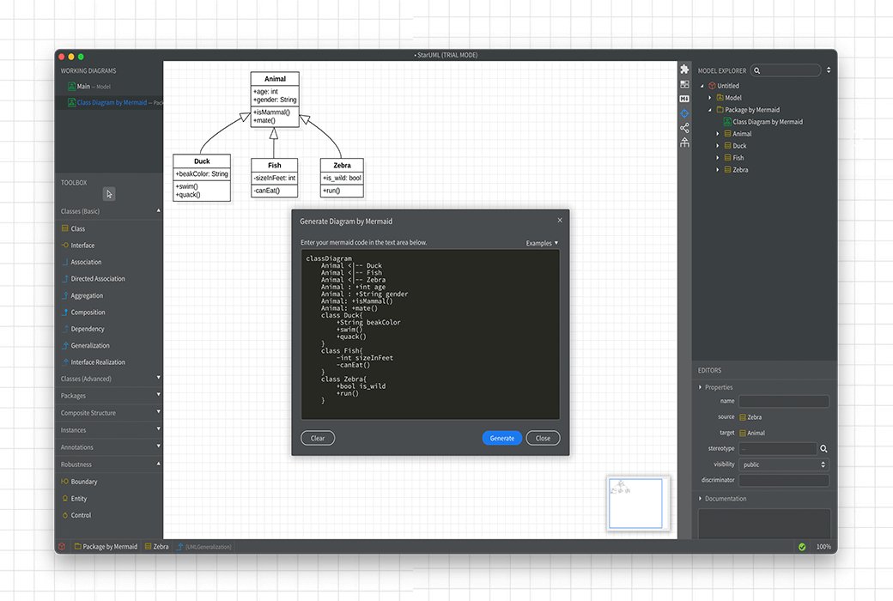Open the visibility public dropdown
The height and width of the screenshot is (601, 893).
pyautogui.click(x=784, y=464)
